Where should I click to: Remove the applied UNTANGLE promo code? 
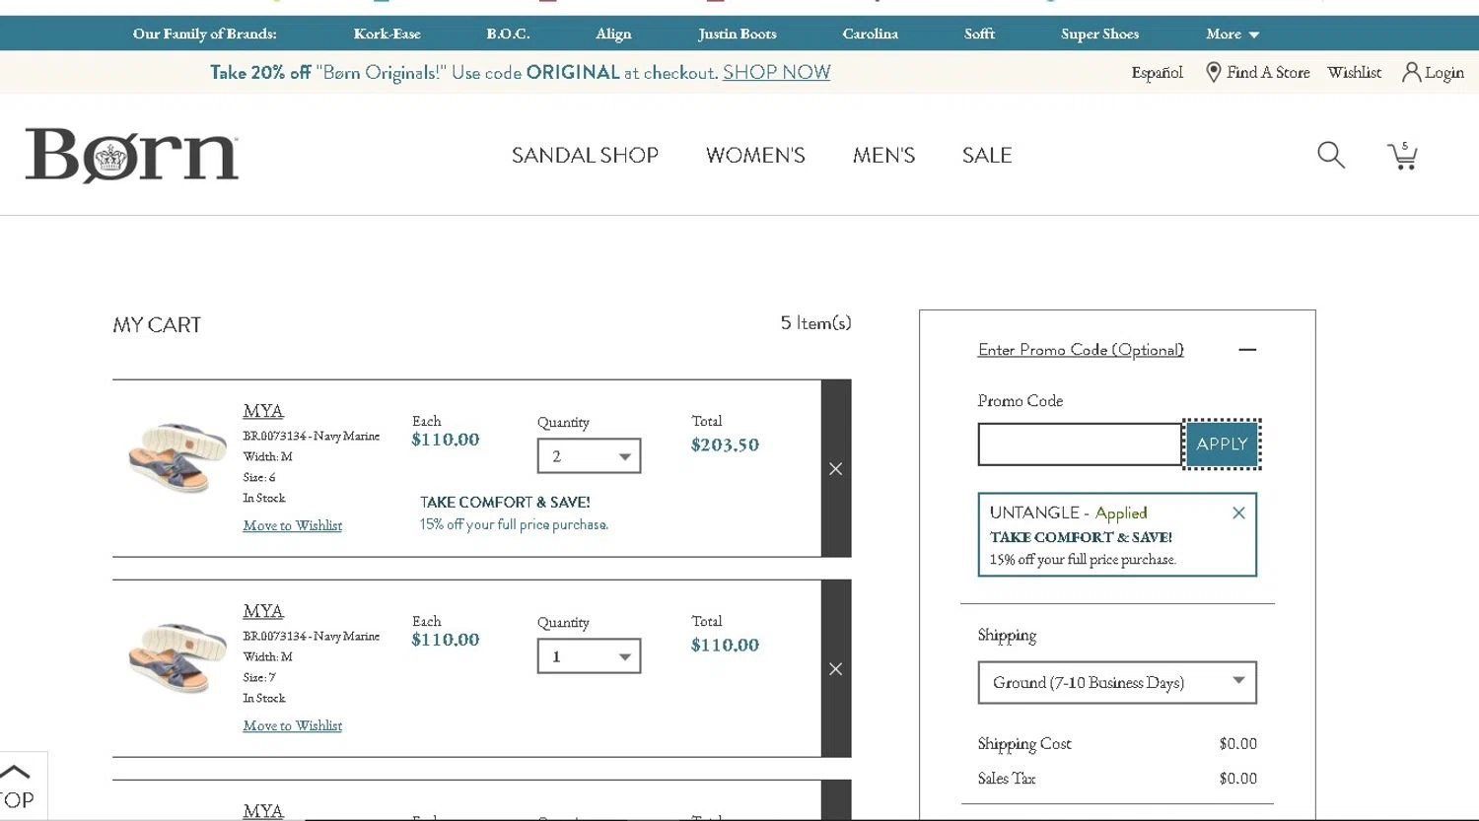1238,513
